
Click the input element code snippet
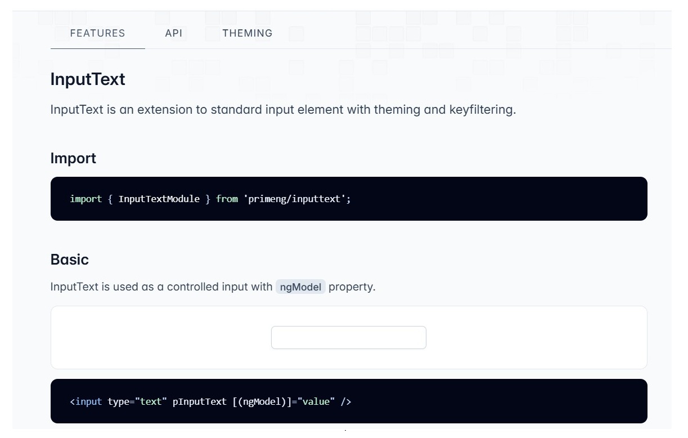210,401
